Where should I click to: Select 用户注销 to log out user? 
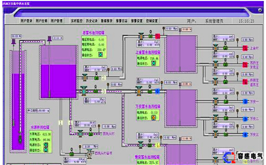tap(42, 21)
